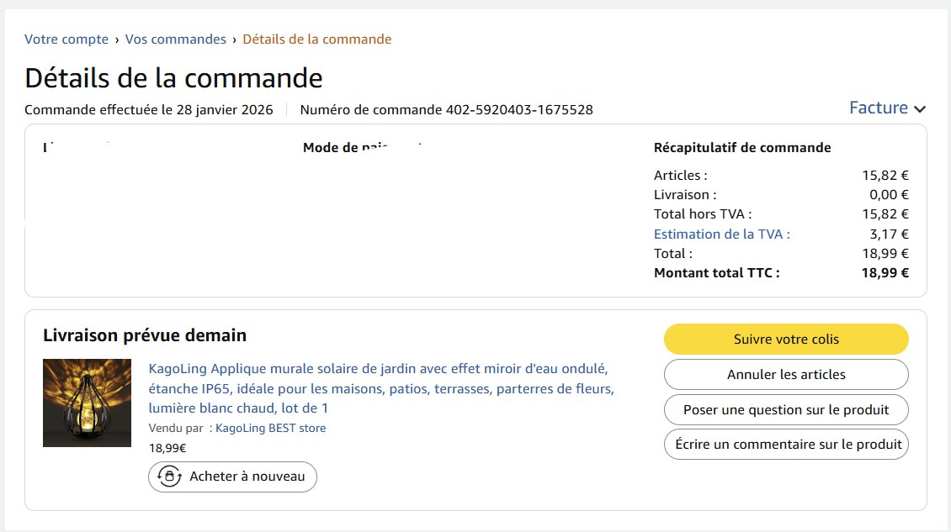Click the Récapitulatif de commande heading
951x532 pixels.
(x=742, y=148)
